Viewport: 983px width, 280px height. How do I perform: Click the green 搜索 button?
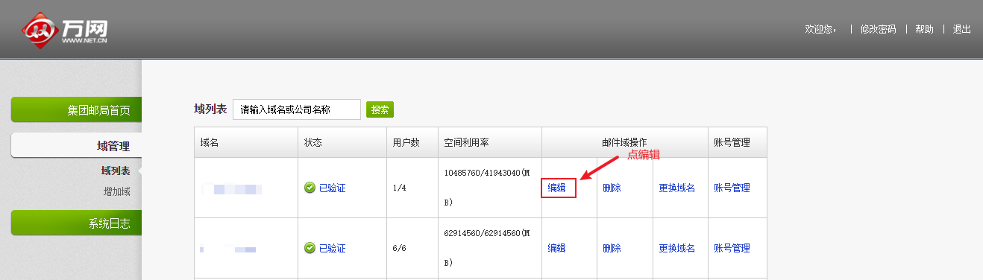380,109
